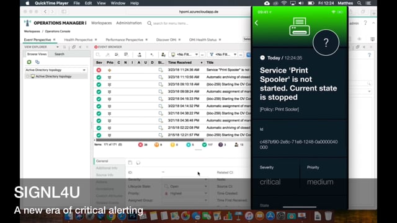
Task: Click the state icon in the Print Spooler row
Action: tap(161, 70)
